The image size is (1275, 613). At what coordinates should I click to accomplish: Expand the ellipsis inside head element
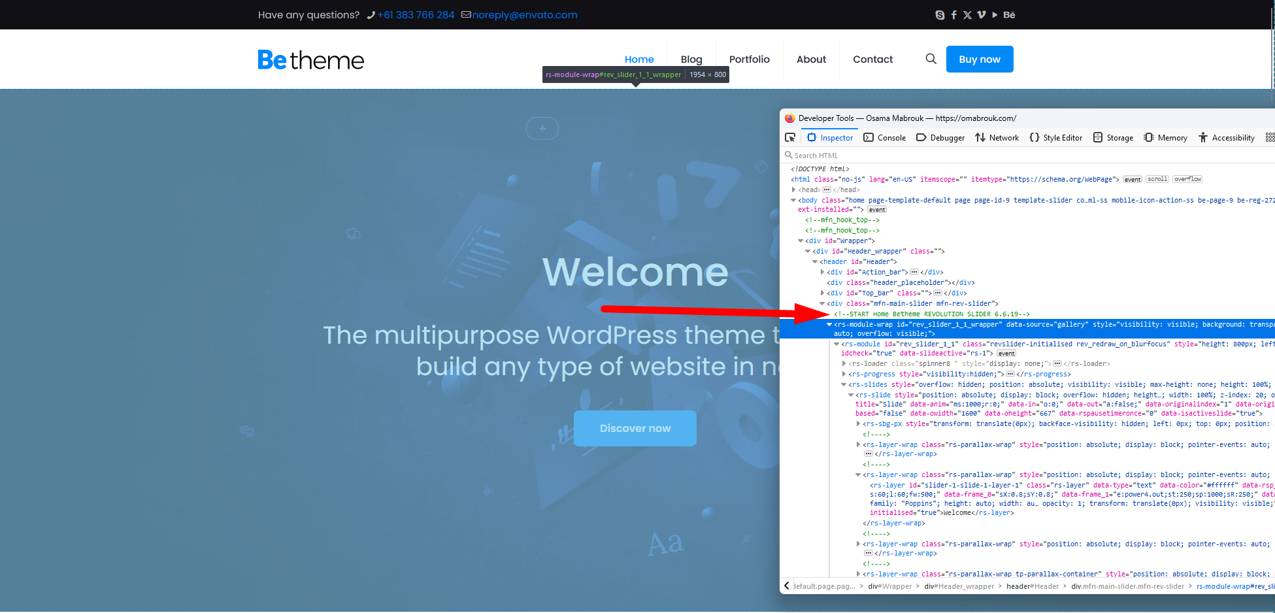point(827,190)
